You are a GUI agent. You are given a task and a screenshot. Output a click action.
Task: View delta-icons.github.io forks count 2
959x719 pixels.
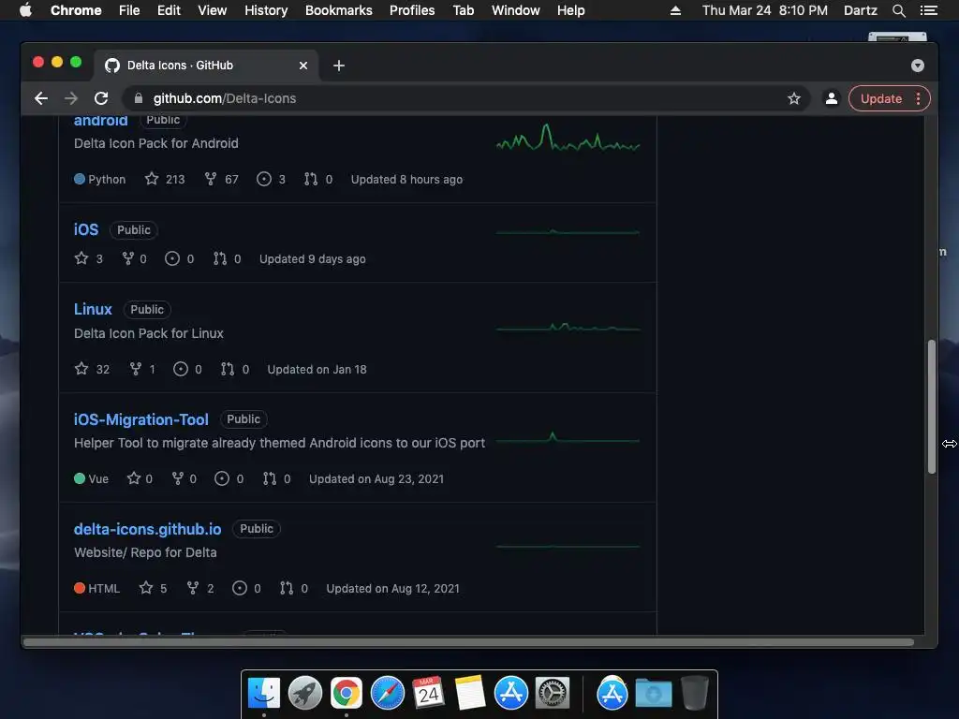(200, 588)
